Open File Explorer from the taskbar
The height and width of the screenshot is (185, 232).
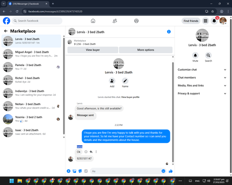[x=19, y=181]
